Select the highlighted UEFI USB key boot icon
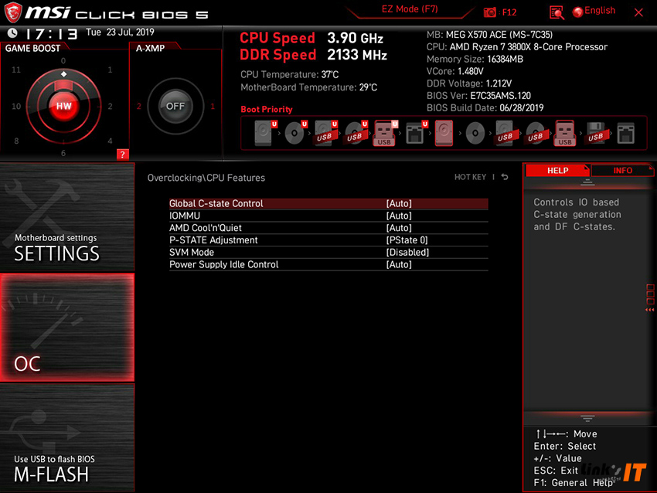The width and height of the screenshot is (657, 493). tap(386, 133)
